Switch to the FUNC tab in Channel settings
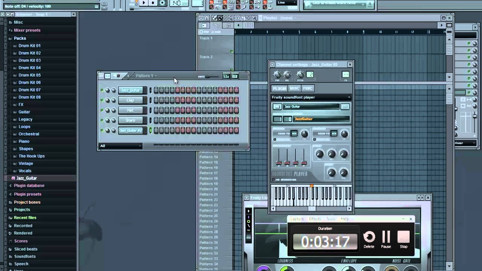482x271 pixels. pyautogui.click(x=308, y=88)
